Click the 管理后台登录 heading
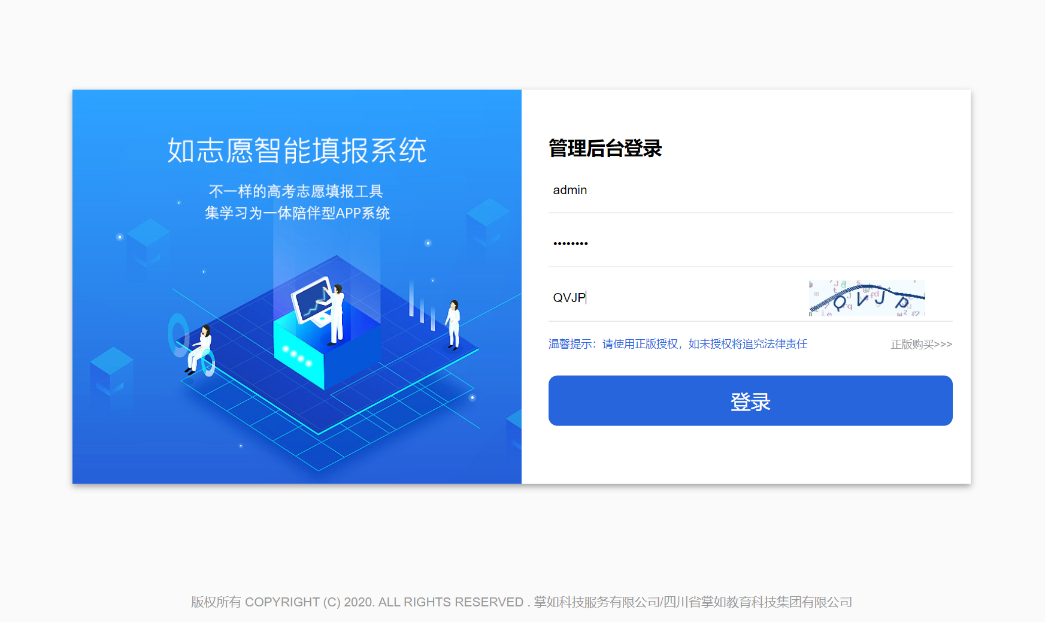The image size is (1045, 622). coord(605,148)
